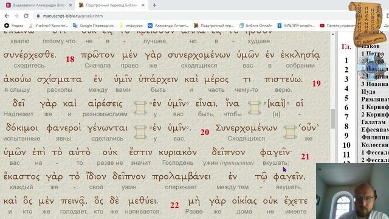Click verse number 19

[316, 84]
